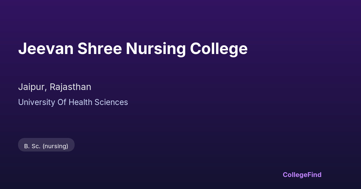The image size is (361, 189).
Task: Click the state name "Rajasthan"
Action: click(70, 87)
